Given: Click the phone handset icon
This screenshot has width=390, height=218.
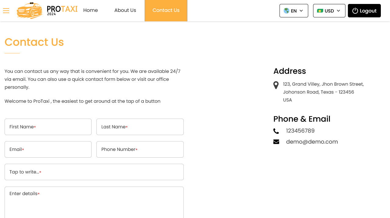Looking at the screenshot, I should (x=276, y=131).
